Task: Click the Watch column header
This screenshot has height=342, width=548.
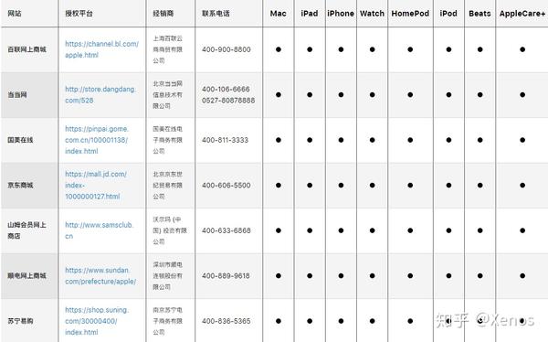Action: [373, 14]
